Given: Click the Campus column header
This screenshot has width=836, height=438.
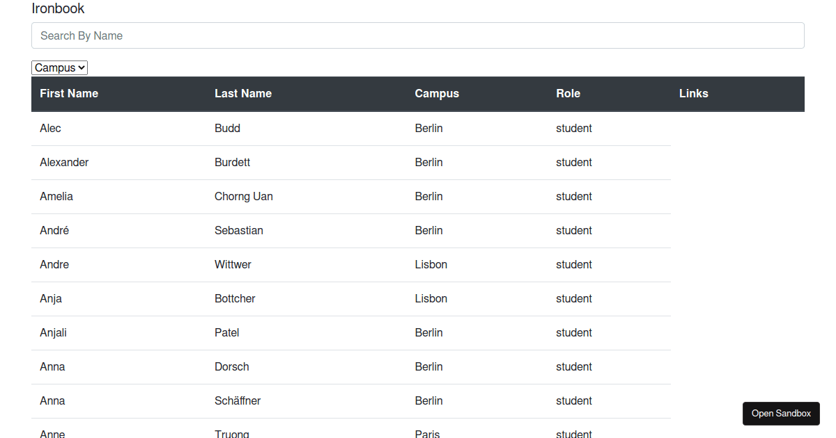Looking at the screenshot, I should [437, 93].
